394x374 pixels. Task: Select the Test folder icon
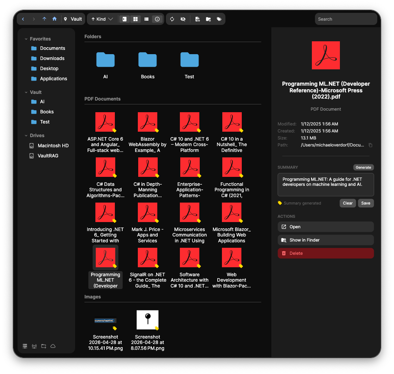tap(190, 60)
